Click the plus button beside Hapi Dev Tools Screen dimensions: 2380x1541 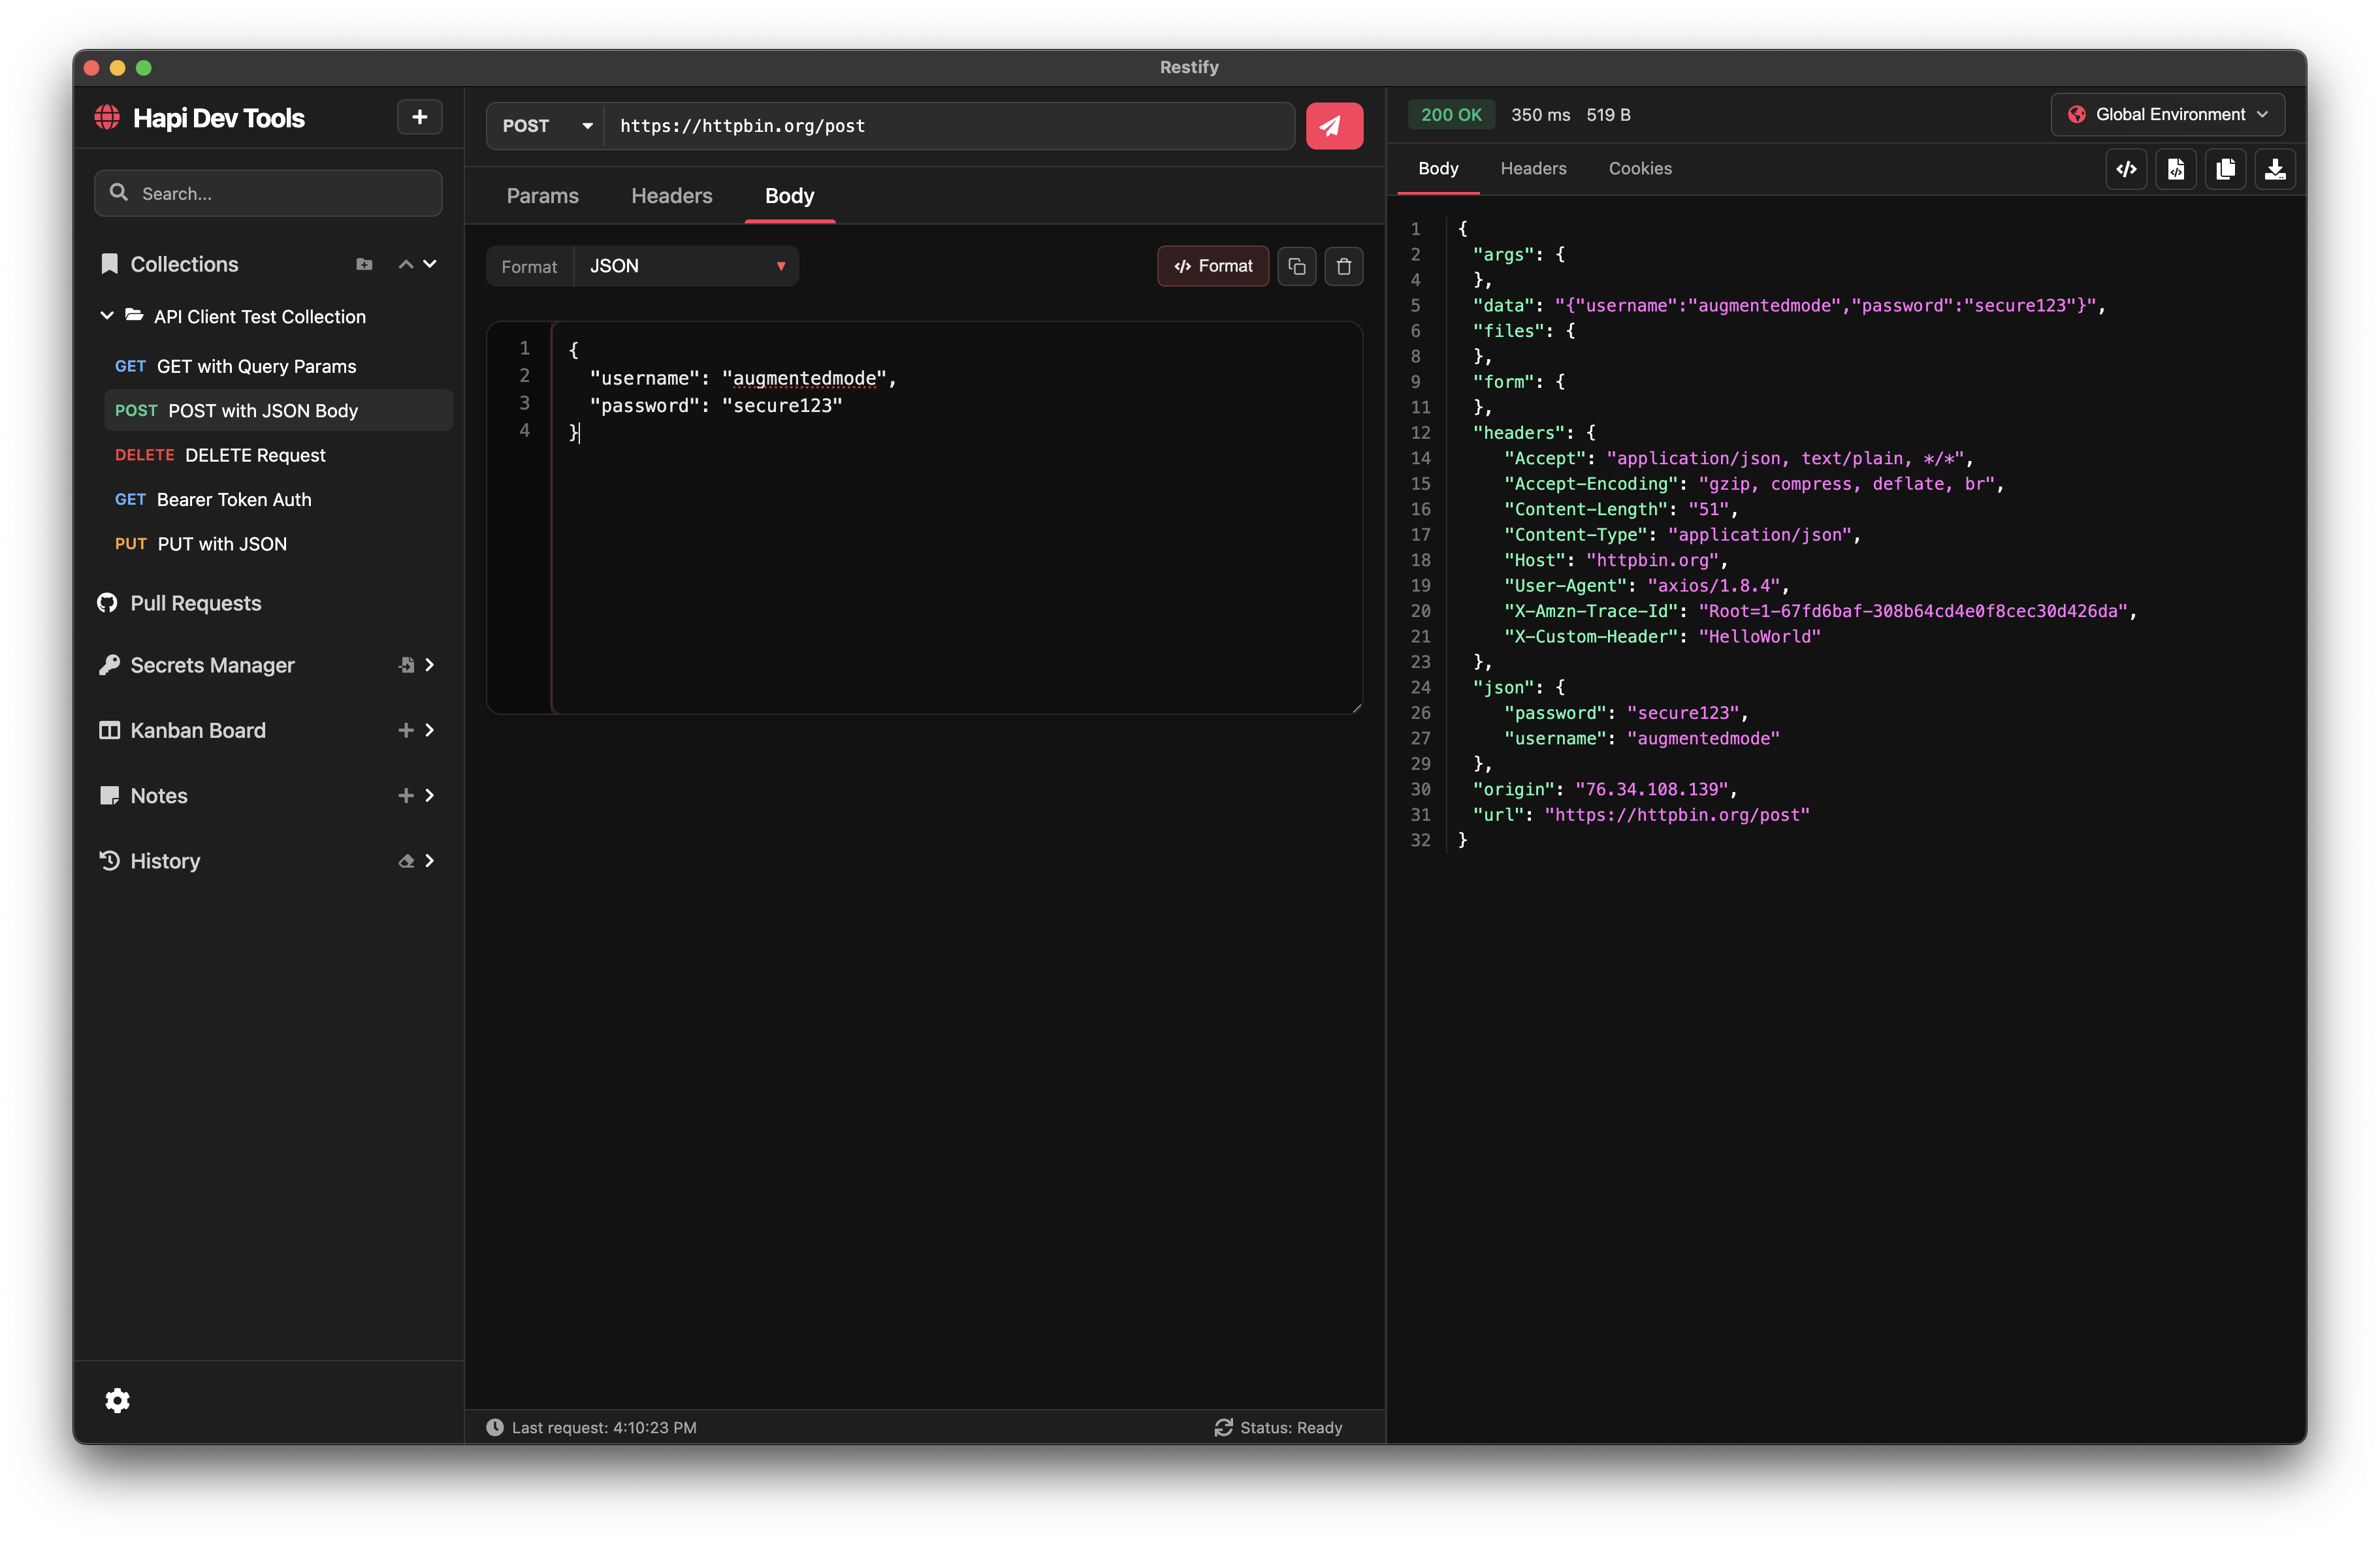[x=419, y=117]
